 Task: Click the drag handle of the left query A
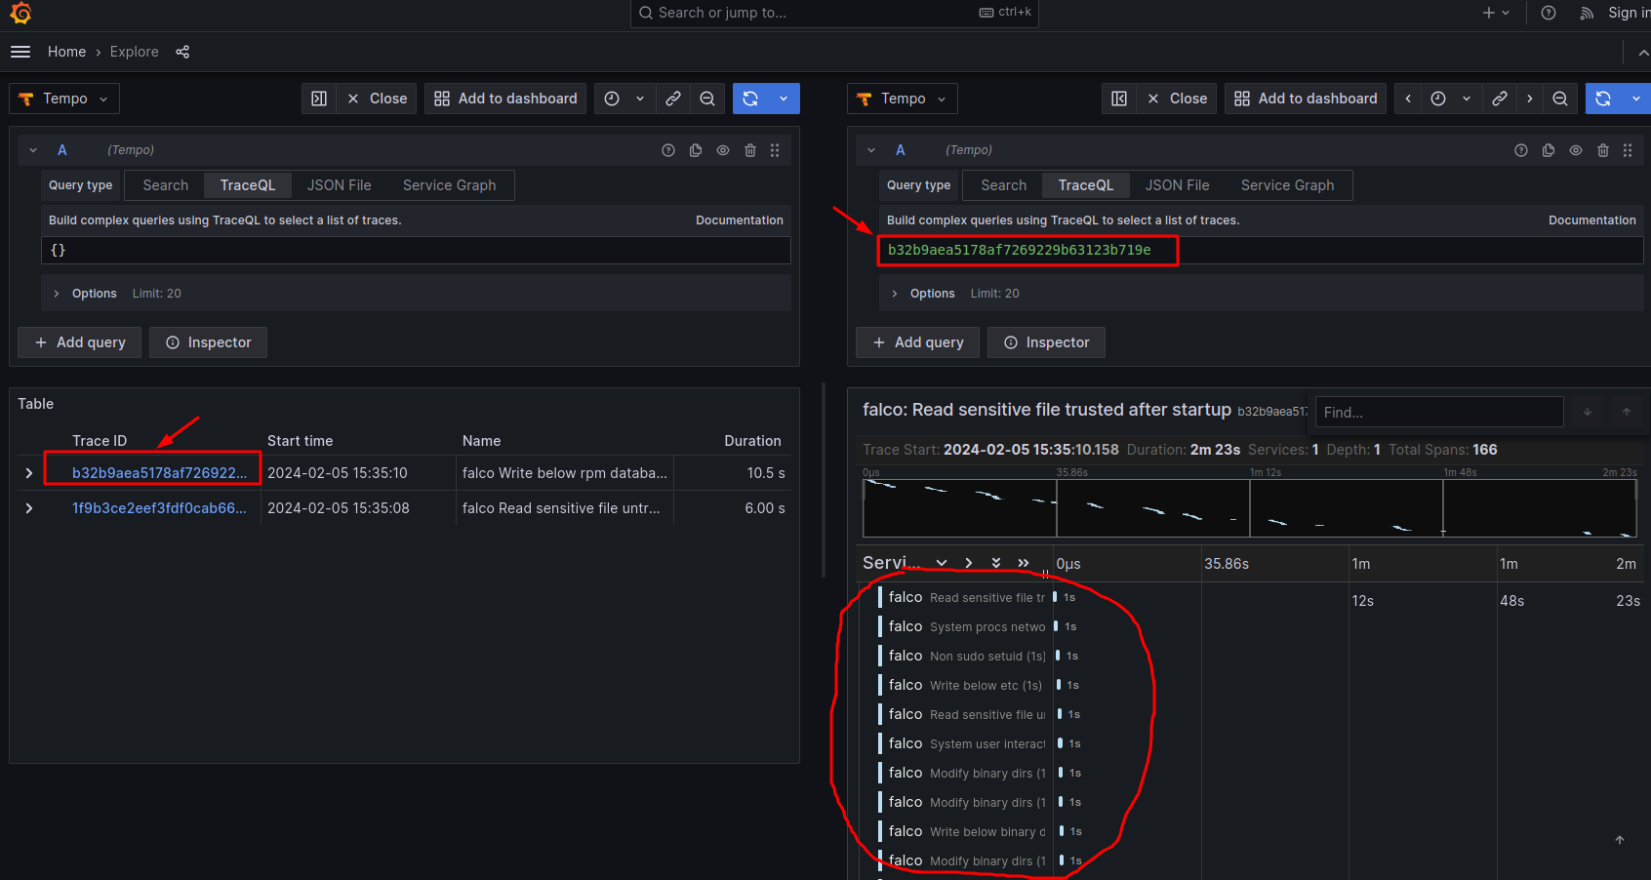pos(775,150)
